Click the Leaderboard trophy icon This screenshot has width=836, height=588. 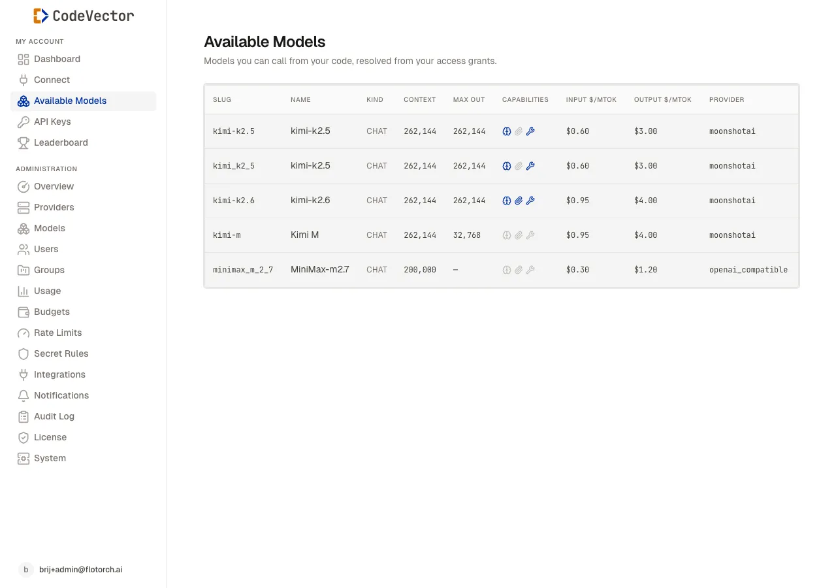24,143
